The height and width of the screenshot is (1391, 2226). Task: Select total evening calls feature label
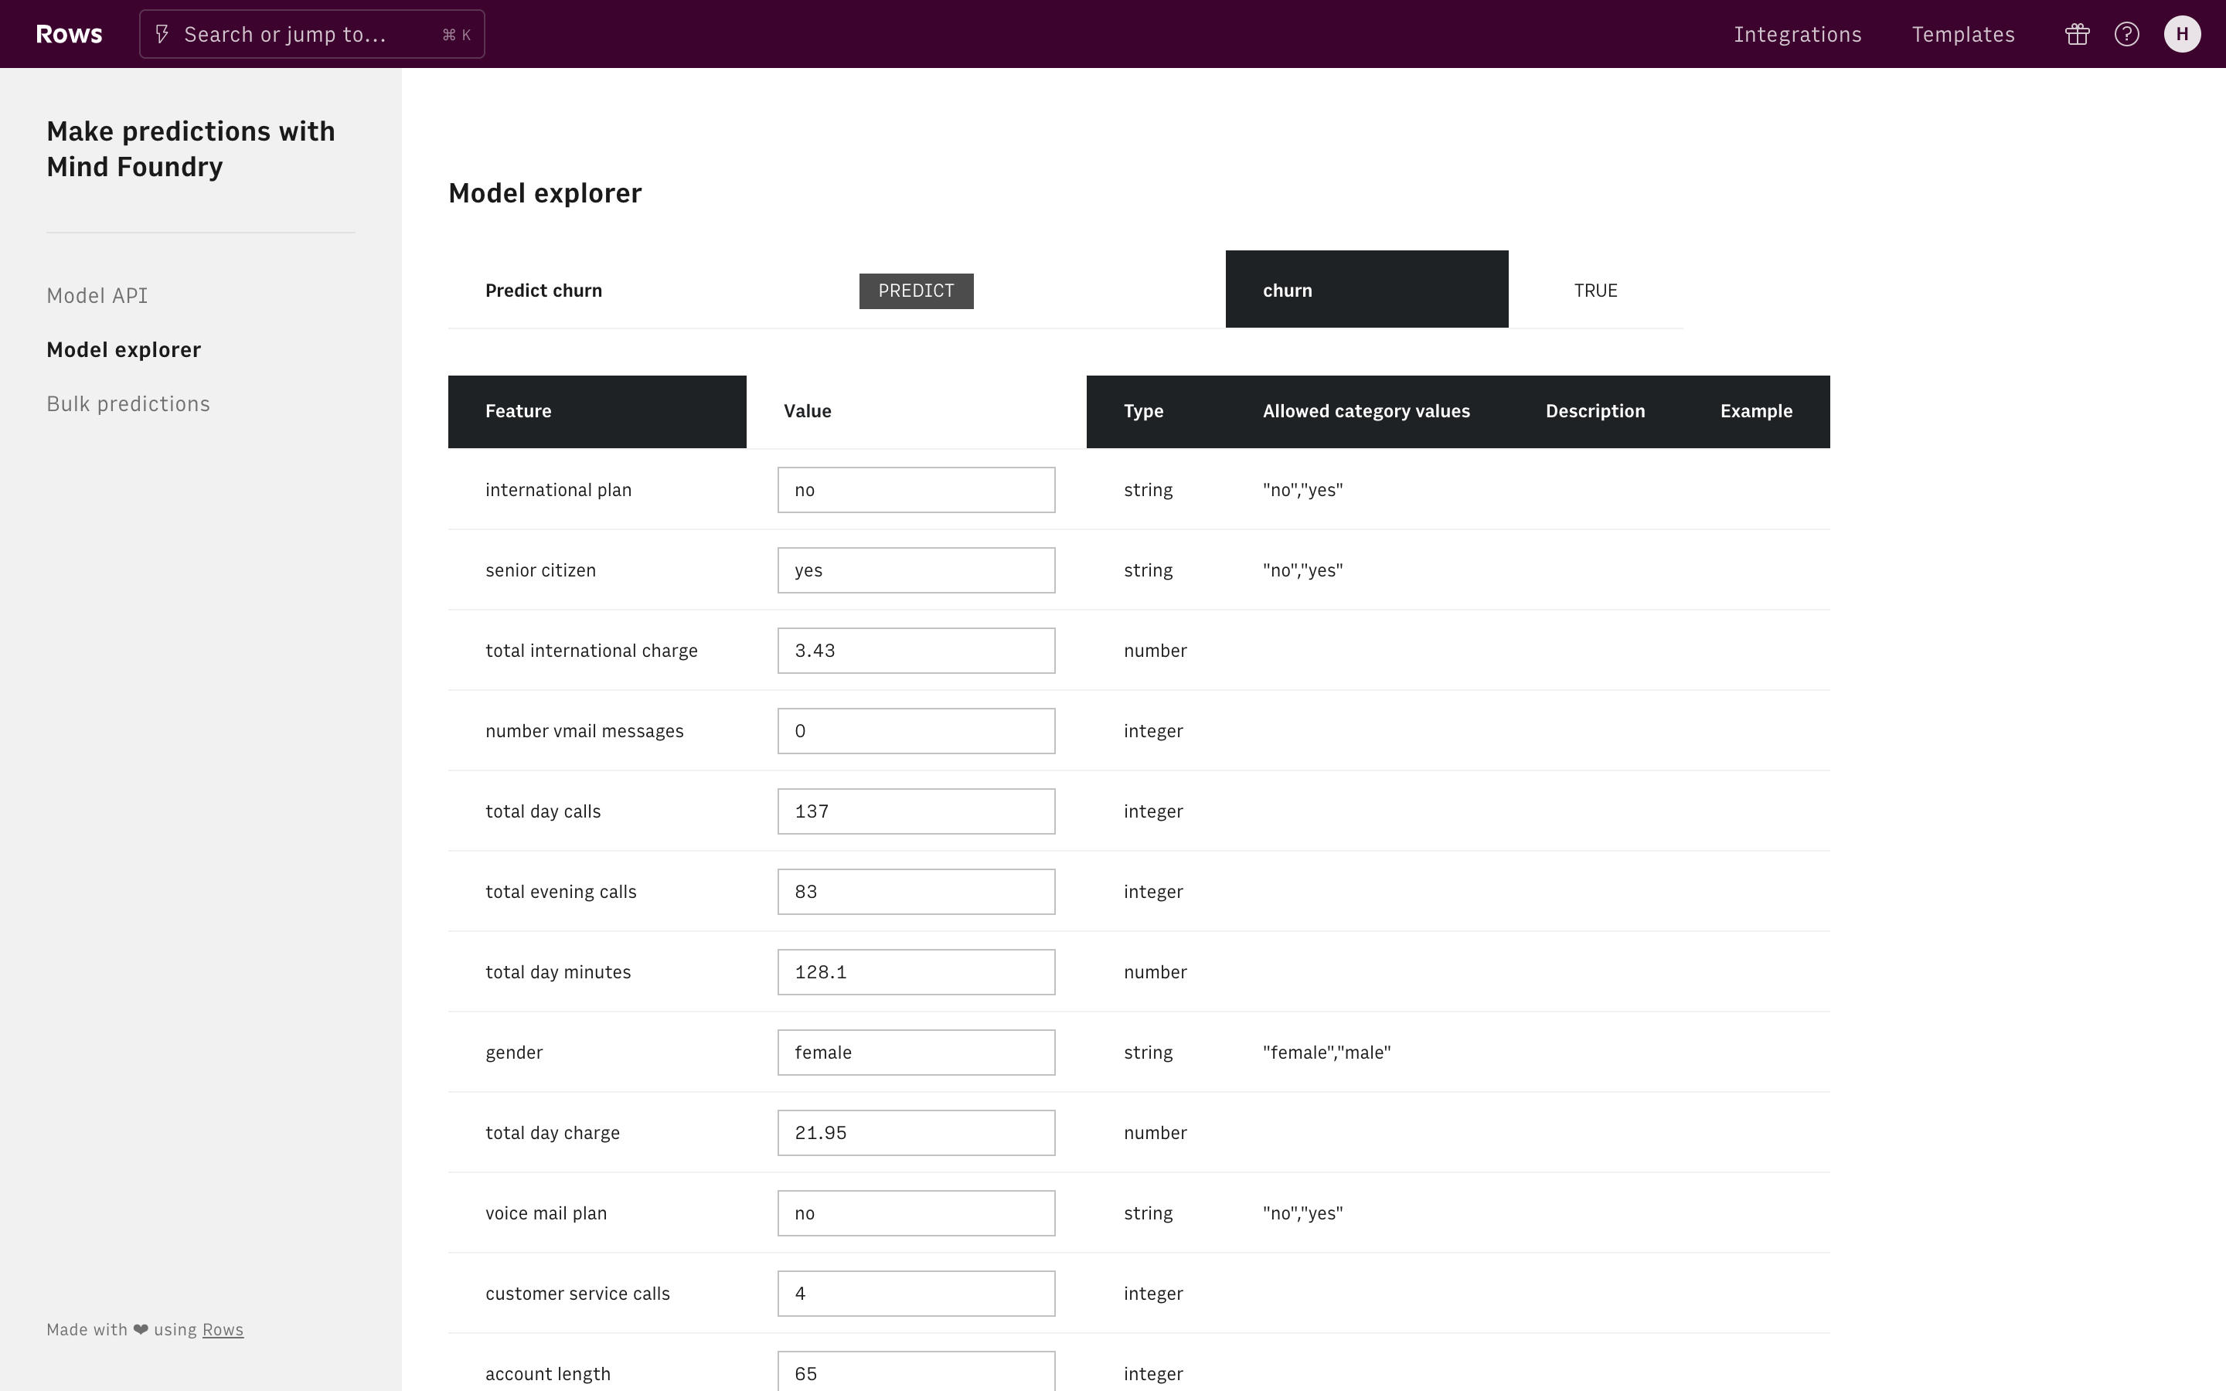(x=561, y=892)
